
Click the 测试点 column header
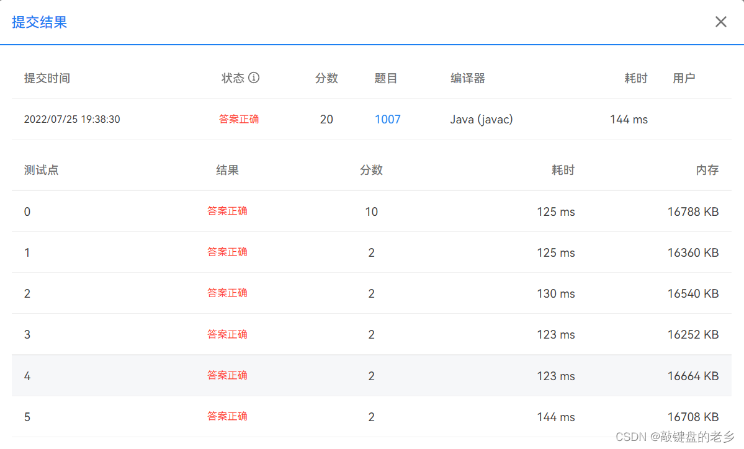click(41, 170)
